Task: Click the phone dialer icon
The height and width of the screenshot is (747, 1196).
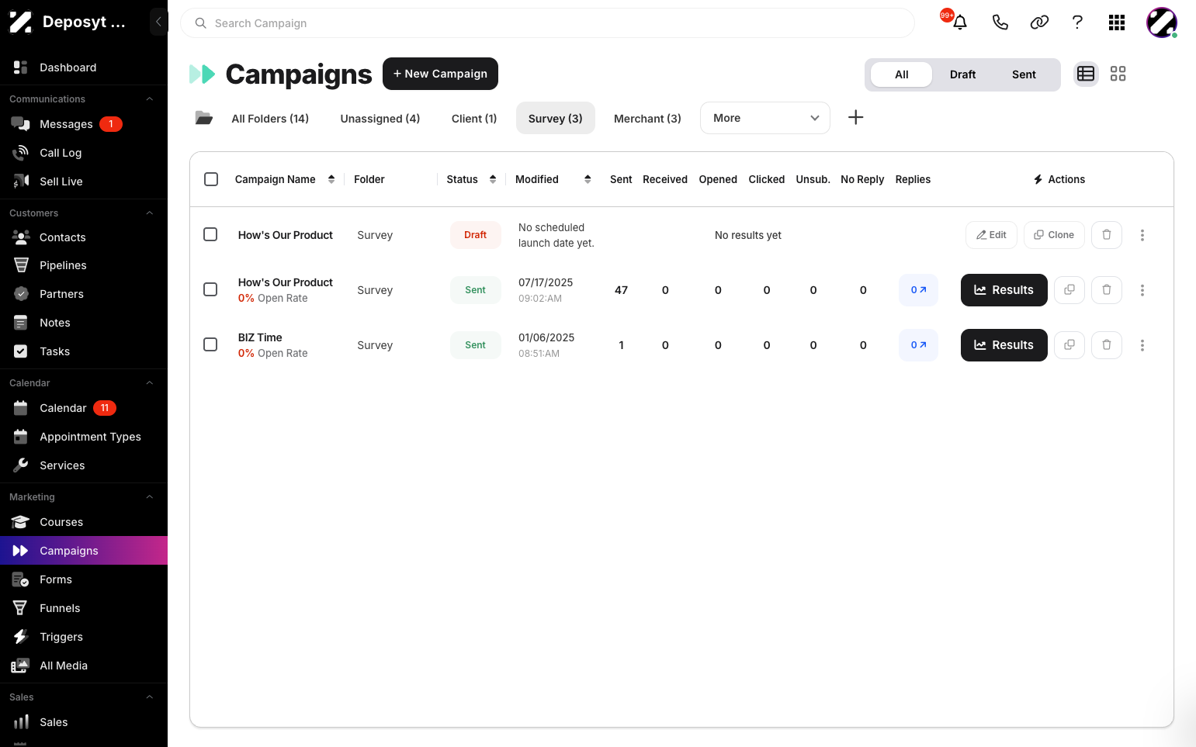Action: pyautogui.click(x=1000, y=22)
